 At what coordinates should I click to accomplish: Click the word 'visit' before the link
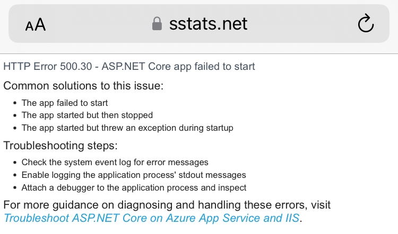pyautogui.click(x=319, y=205)
